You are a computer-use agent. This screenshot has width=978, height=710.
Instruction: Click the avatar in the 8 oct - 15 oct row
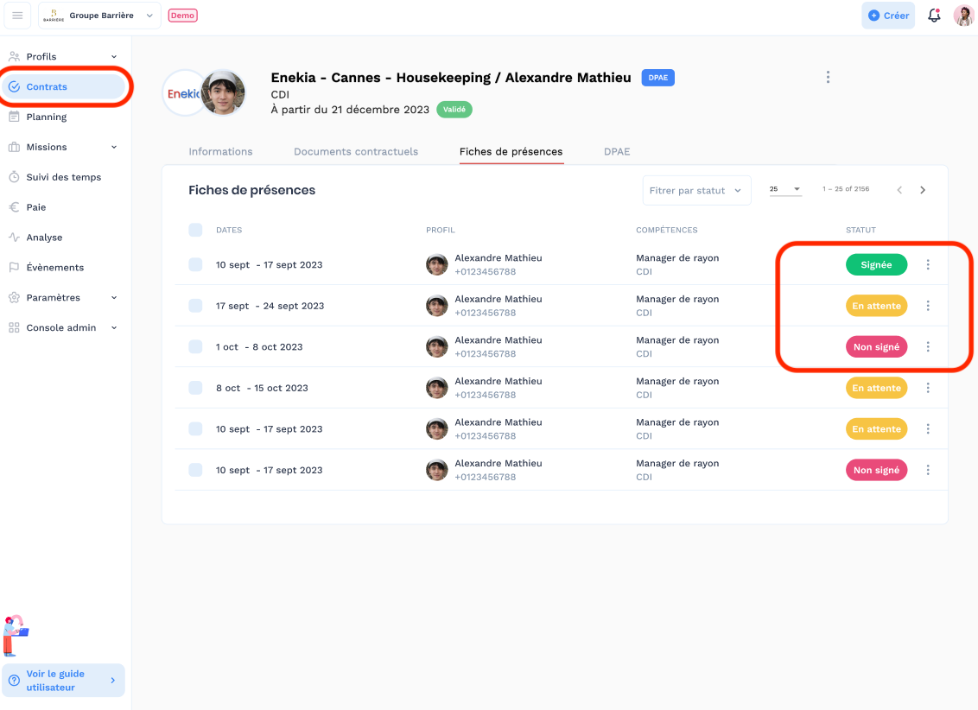point(436,389)
